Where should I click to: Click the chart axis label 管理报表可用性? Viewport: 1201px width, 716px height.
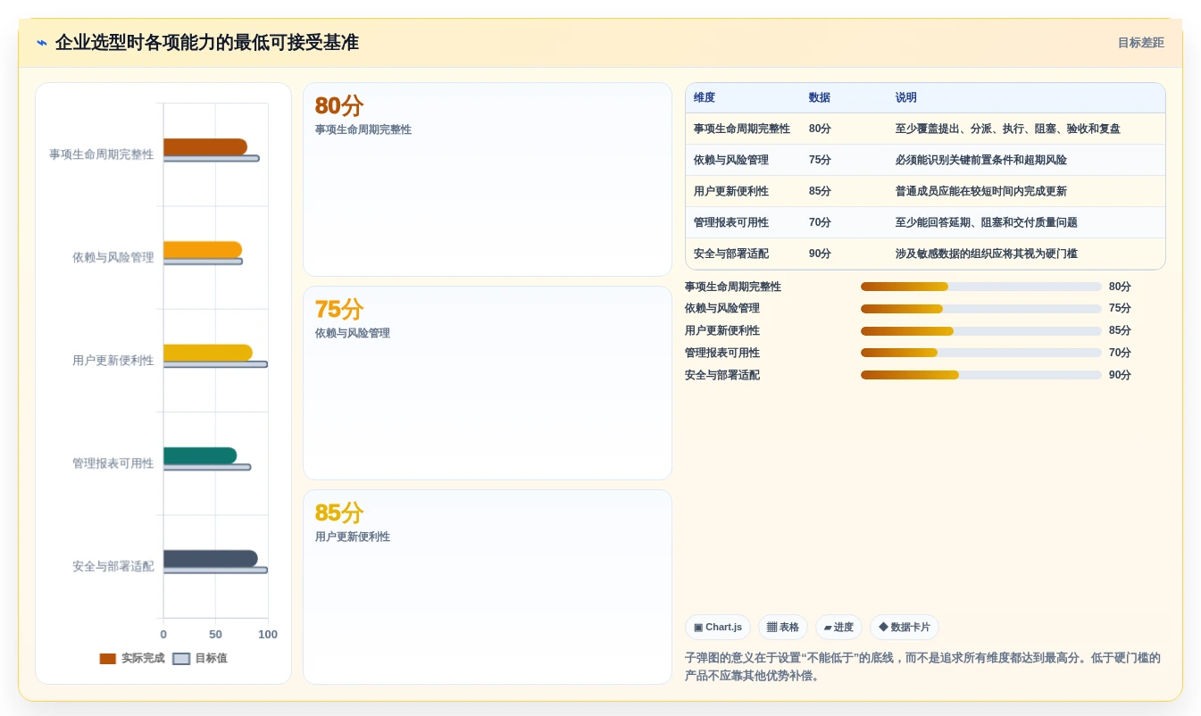click(113, 463)
